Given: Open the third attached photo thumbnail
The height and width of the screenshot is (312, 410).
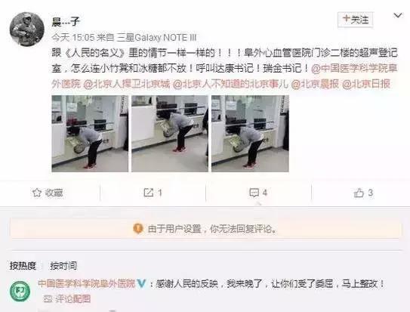Looking at the screenshot, I should point(250,134).
